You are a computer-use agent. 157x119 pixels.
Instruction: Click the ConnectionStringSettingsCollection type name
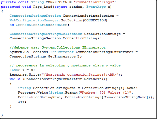[46, 34]
